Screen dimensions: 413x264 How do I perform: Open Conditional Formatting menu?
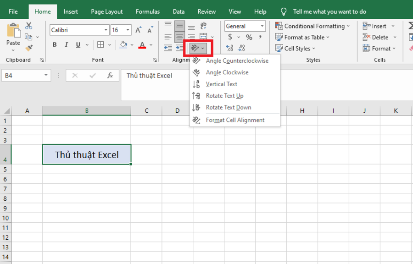(313, 26)
